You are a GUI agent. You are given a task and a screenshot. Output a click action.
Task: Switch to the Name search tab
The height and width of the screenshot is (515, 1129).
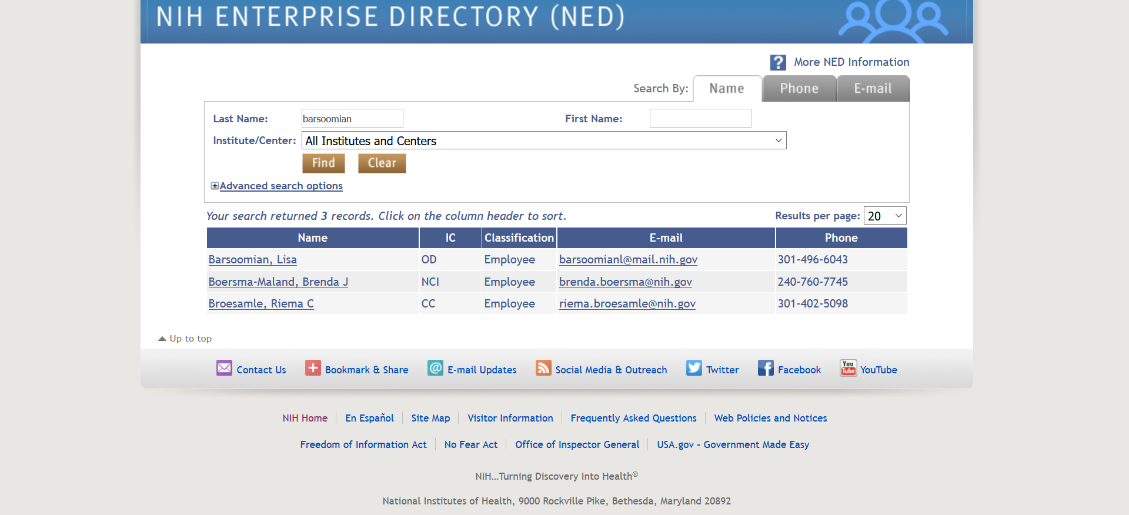tap(727, 88)
